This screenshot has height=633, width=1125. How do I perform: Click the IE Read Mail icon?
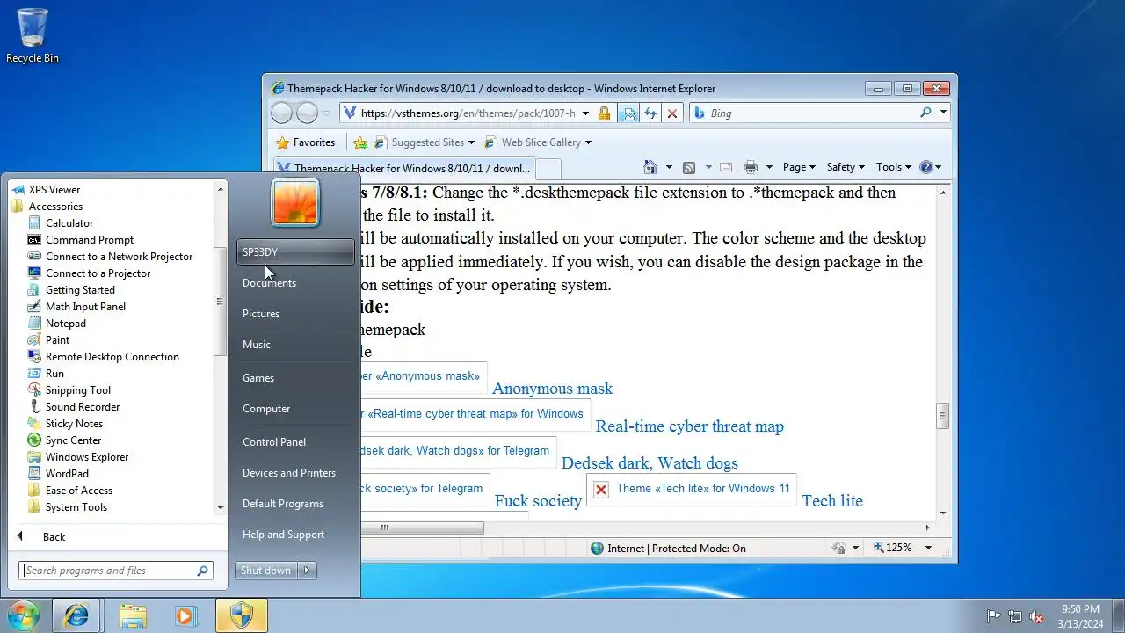coord(726,167)
